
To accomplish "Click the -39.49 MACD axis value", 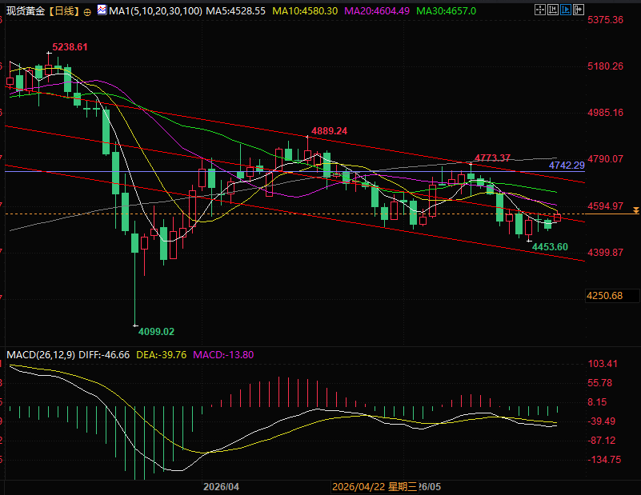I will point(601,421).
